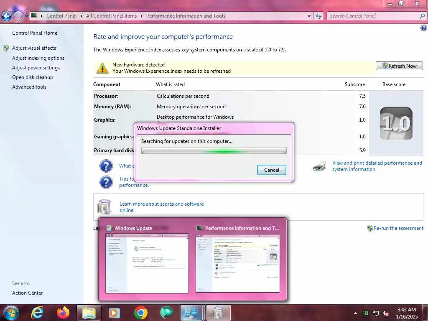The width and height of the screenshot is (428, 321).
Task: Launch Firefox from taskbar
Action: coord(63,313)
